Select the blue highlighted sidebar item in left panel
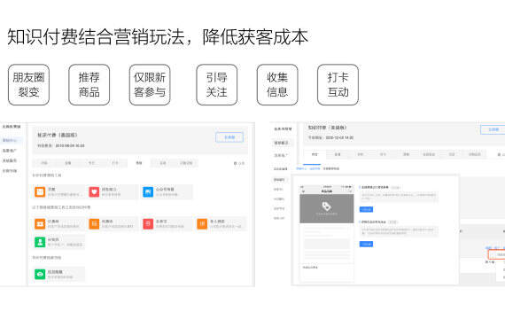505x319 pixels. (11, 140)
